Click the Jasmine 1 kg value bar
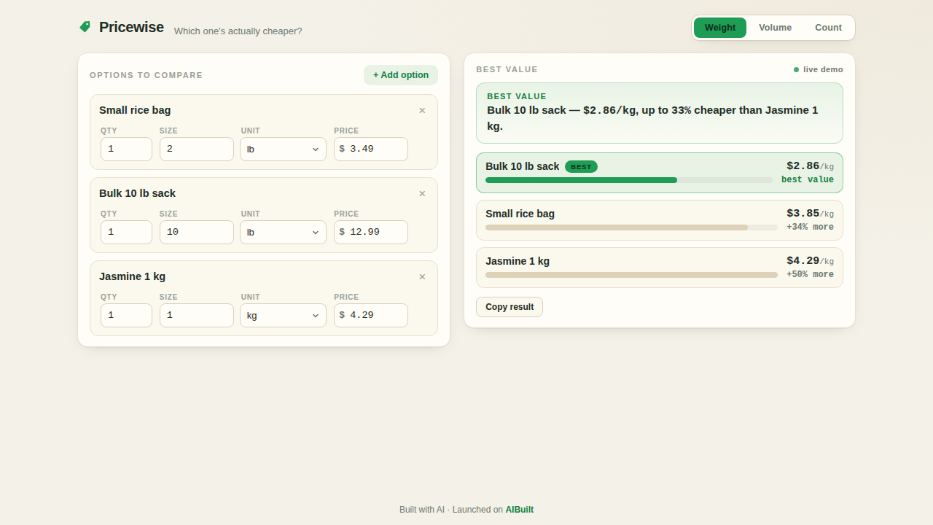Viewport: 933px width, 525px height. point(631,275)
